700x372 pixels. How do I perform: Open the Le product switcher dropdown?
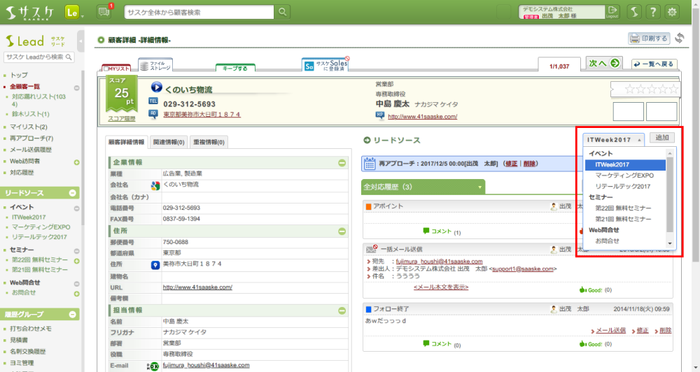pyautogui.click(x=73, y=13)
